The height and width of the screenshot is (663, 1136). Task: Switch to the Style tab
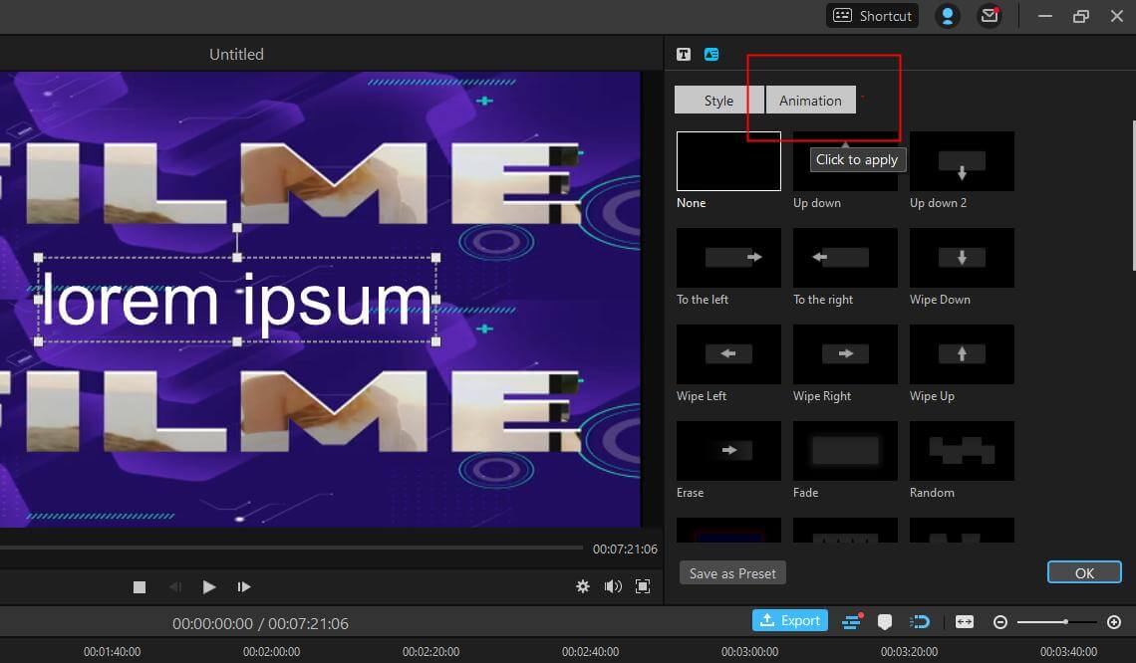click(x=718, y=101)
